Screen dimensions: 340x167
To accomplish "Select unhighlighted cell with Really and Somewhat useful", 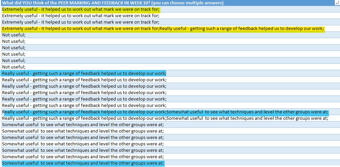I will [x=165, y=118].
